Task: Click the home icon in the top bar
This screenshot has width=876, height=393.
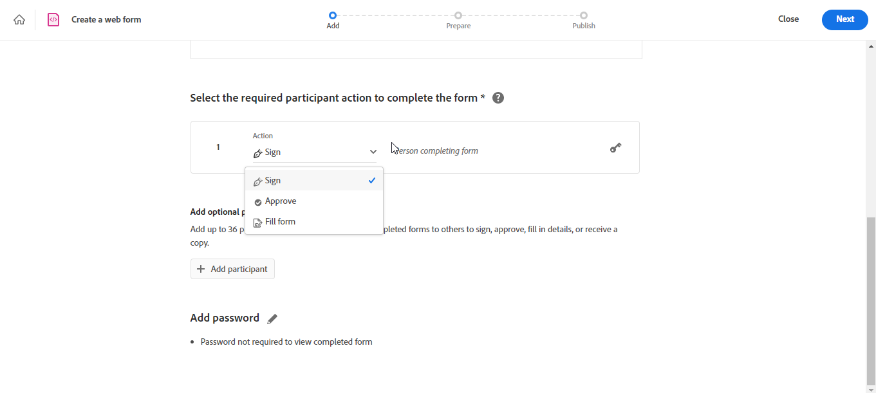Action: click(19, 19)
